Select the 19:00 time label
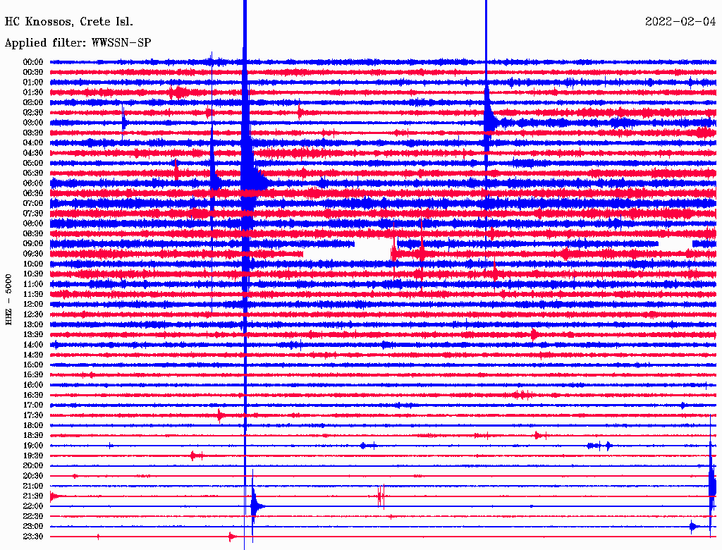The image size is (722, 550). pyautogui.click(x=33, y=446)
